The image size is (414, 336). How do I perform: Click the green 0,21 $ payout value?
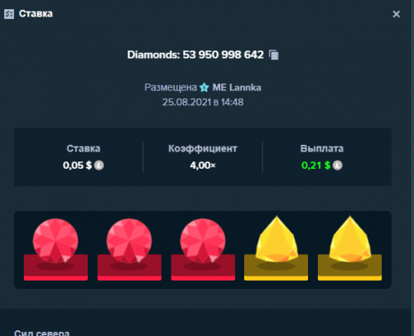(315, 166)
